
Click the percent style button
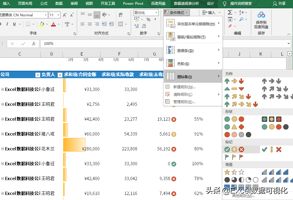pos(149,20)
